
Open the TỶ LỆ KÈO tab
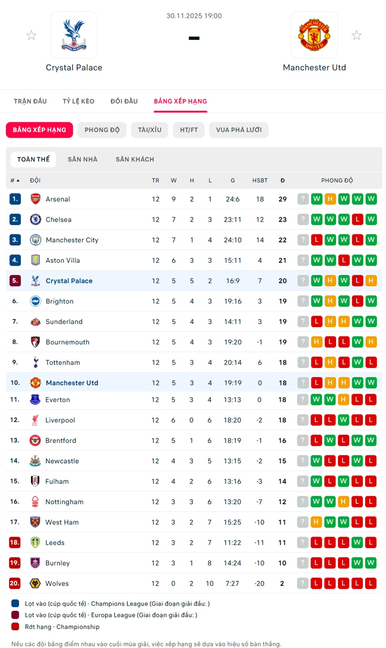[x=79, y=101]
